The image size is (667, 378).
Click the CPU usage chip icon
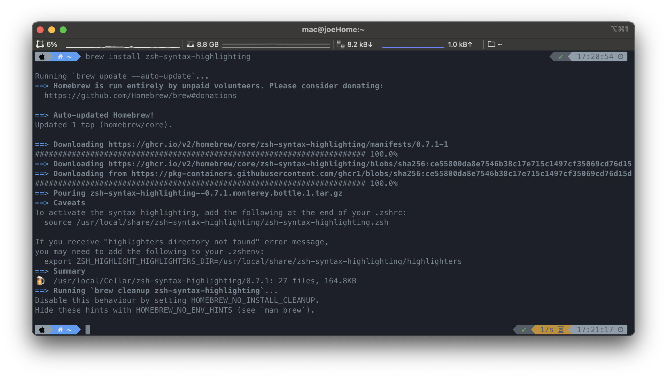coord(40,44)
